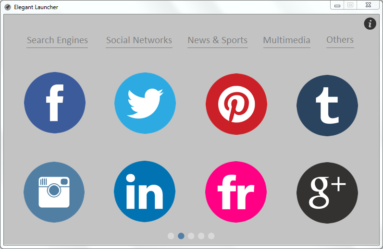Launch Instagram via the camera icon
The image size is (383, 249).
pyautogui.click(x=54, y=192)
